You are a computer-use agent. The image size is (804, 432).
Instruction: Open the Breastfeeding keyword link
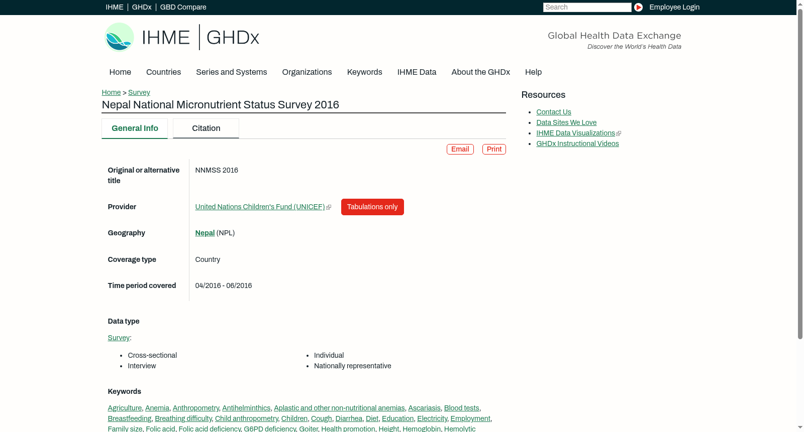click(130, 418)
